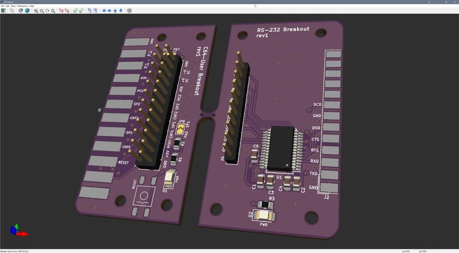The height and width of the screenshot is (253, 459).
Task: Rotate X clockwise with the first red icon
Action: click(61, 11)
